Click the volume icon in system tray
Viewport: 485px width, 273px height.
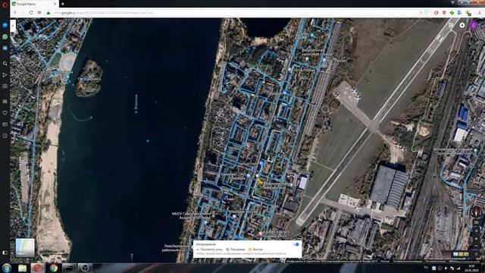point(446,268)
